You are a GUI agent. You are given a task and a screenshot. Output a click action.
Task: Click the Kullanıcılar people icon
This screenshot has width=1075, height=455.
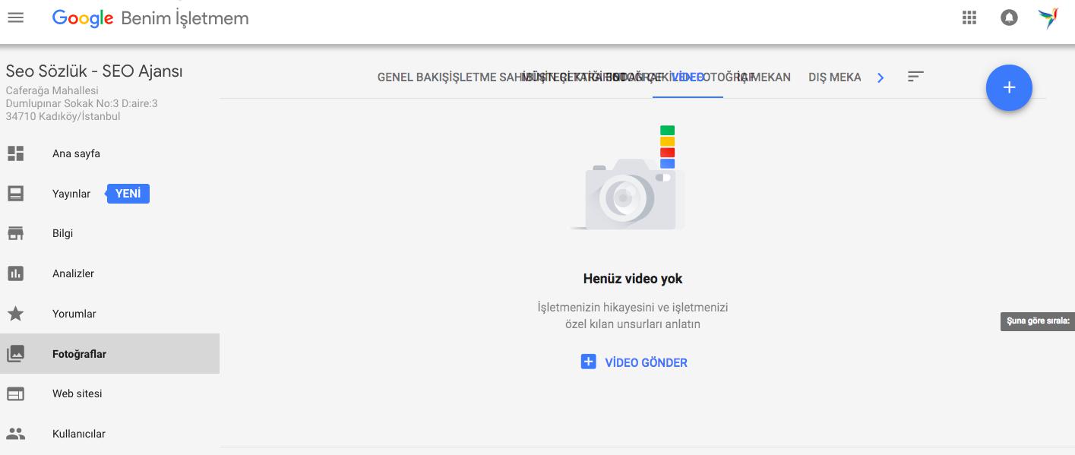point(16,434)
